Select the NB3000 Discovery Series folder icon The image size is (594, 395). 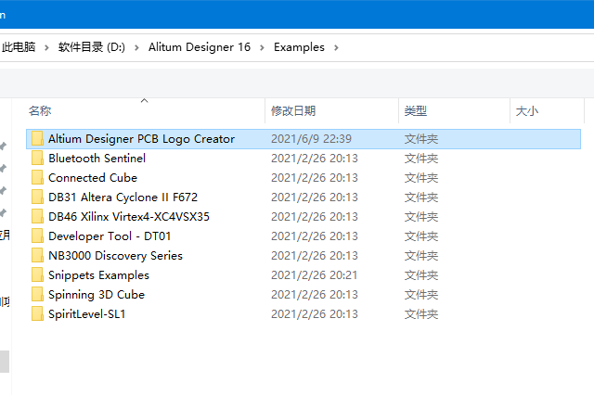[37, 256]
